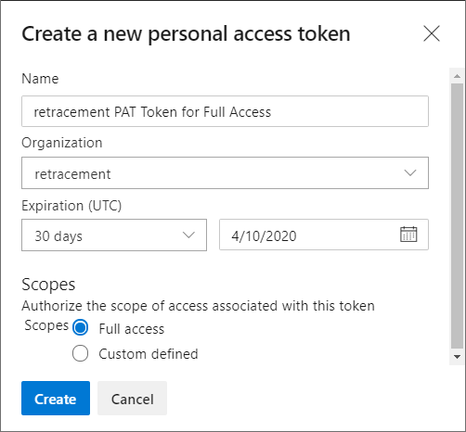Click the Cancel button
Image resolution: width=466 pixels, height=432 pixels.
coord(132,398)
